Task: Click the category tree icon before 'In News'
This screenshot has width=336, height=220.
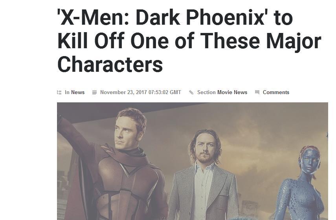Action: pyautogui.click(x=59, y=93)
